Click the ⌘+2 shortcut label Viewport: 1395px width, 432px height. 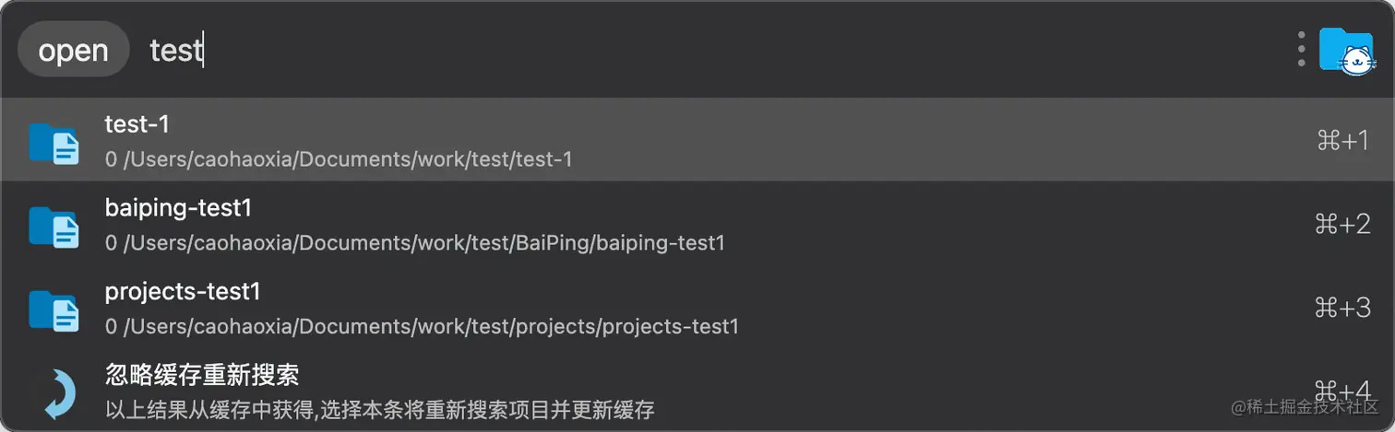coord(1342,224)
